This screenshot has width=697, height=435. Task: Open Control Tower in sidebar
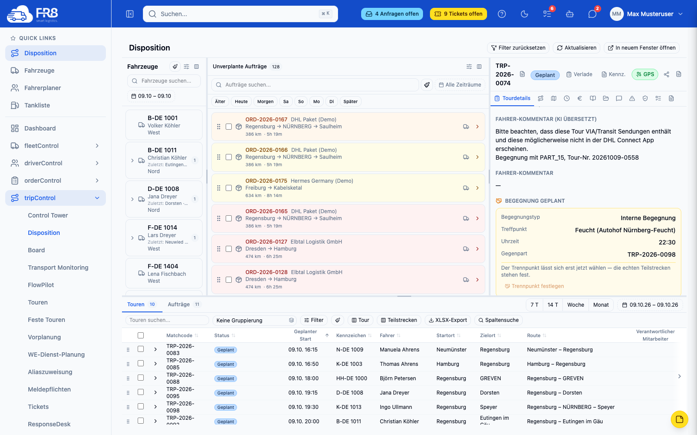coord(48,215)
